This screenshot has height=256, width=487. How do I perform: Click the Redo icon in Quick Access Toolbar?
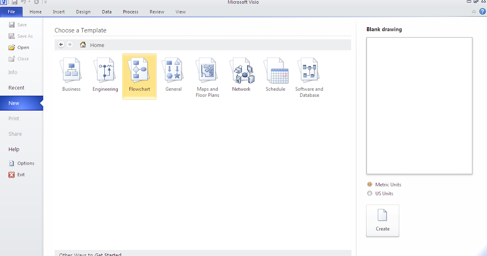point(37,2)
